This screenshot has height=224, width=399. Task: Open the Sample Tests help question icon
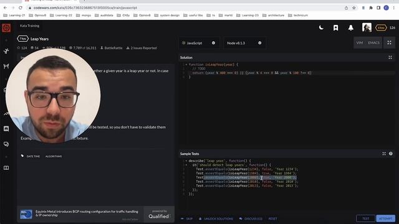391,154
